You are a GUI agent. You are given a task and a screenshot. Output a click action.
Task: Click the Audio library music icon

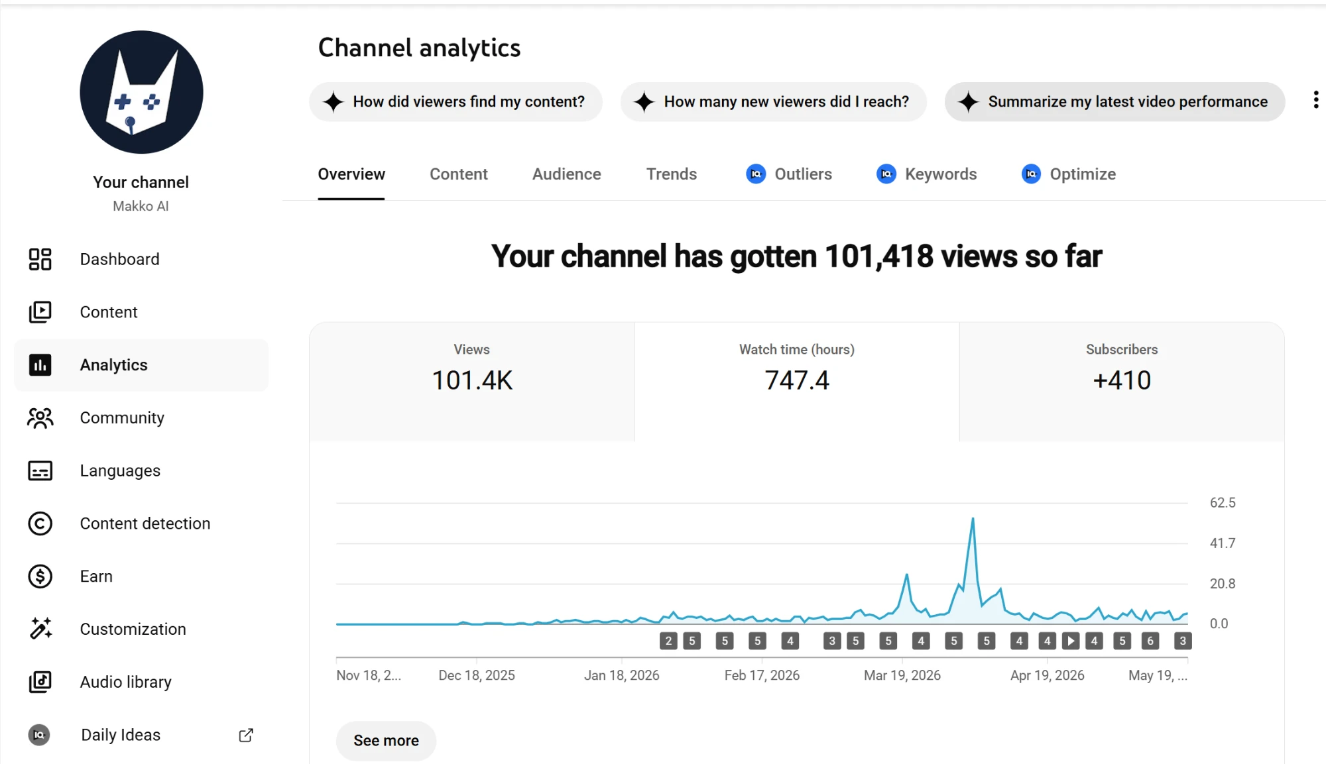(x=40, y=682)
